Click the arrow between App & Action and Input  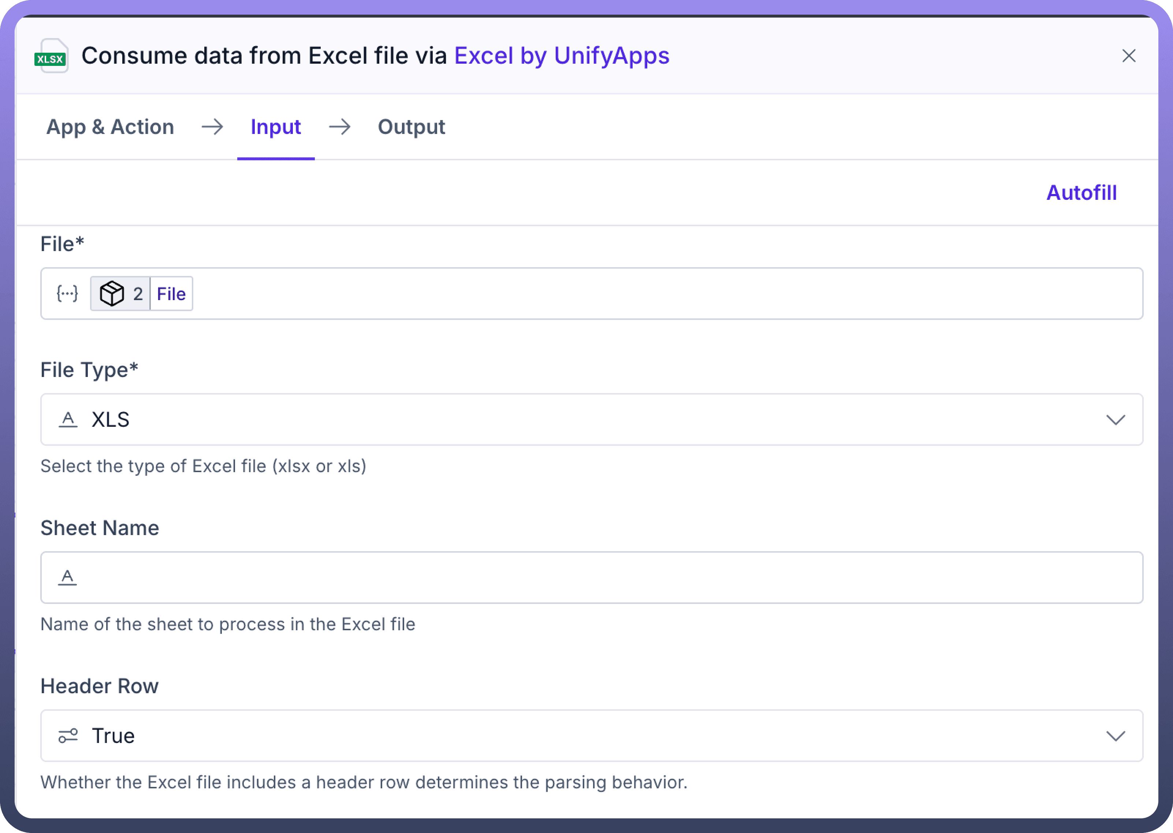212,127
